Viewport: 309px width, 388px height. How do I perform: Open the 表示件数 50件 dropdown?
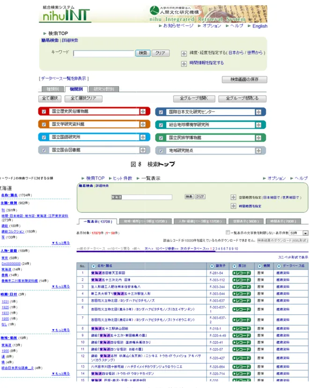(299, 233)
